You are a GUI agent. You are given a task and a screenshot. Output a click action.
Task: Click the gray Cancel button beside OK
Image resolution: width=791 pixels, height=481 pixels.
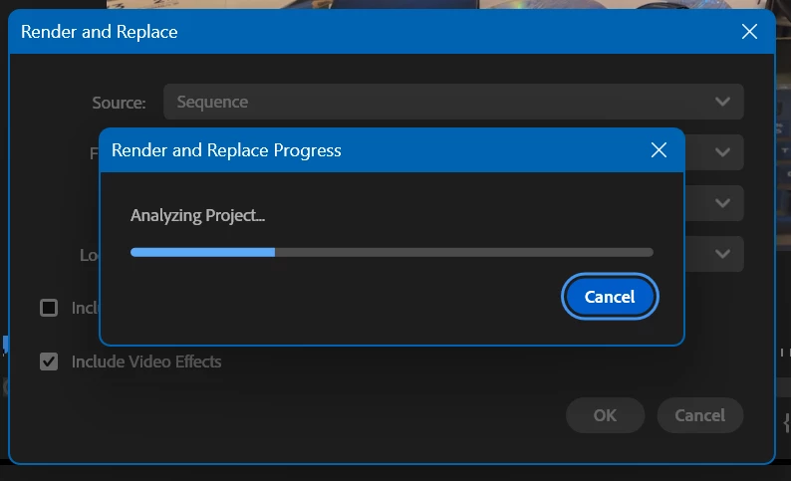click(699, 415)
